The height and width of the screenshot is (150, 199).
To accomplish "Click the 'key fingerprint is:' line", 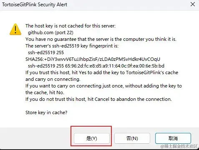I will [72, 46].
